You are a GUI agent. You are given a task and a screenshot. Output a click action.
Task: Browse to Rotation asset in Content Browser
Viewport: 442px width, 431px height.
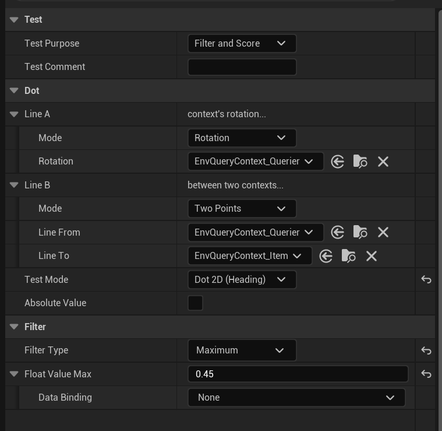tap(360, 162)
